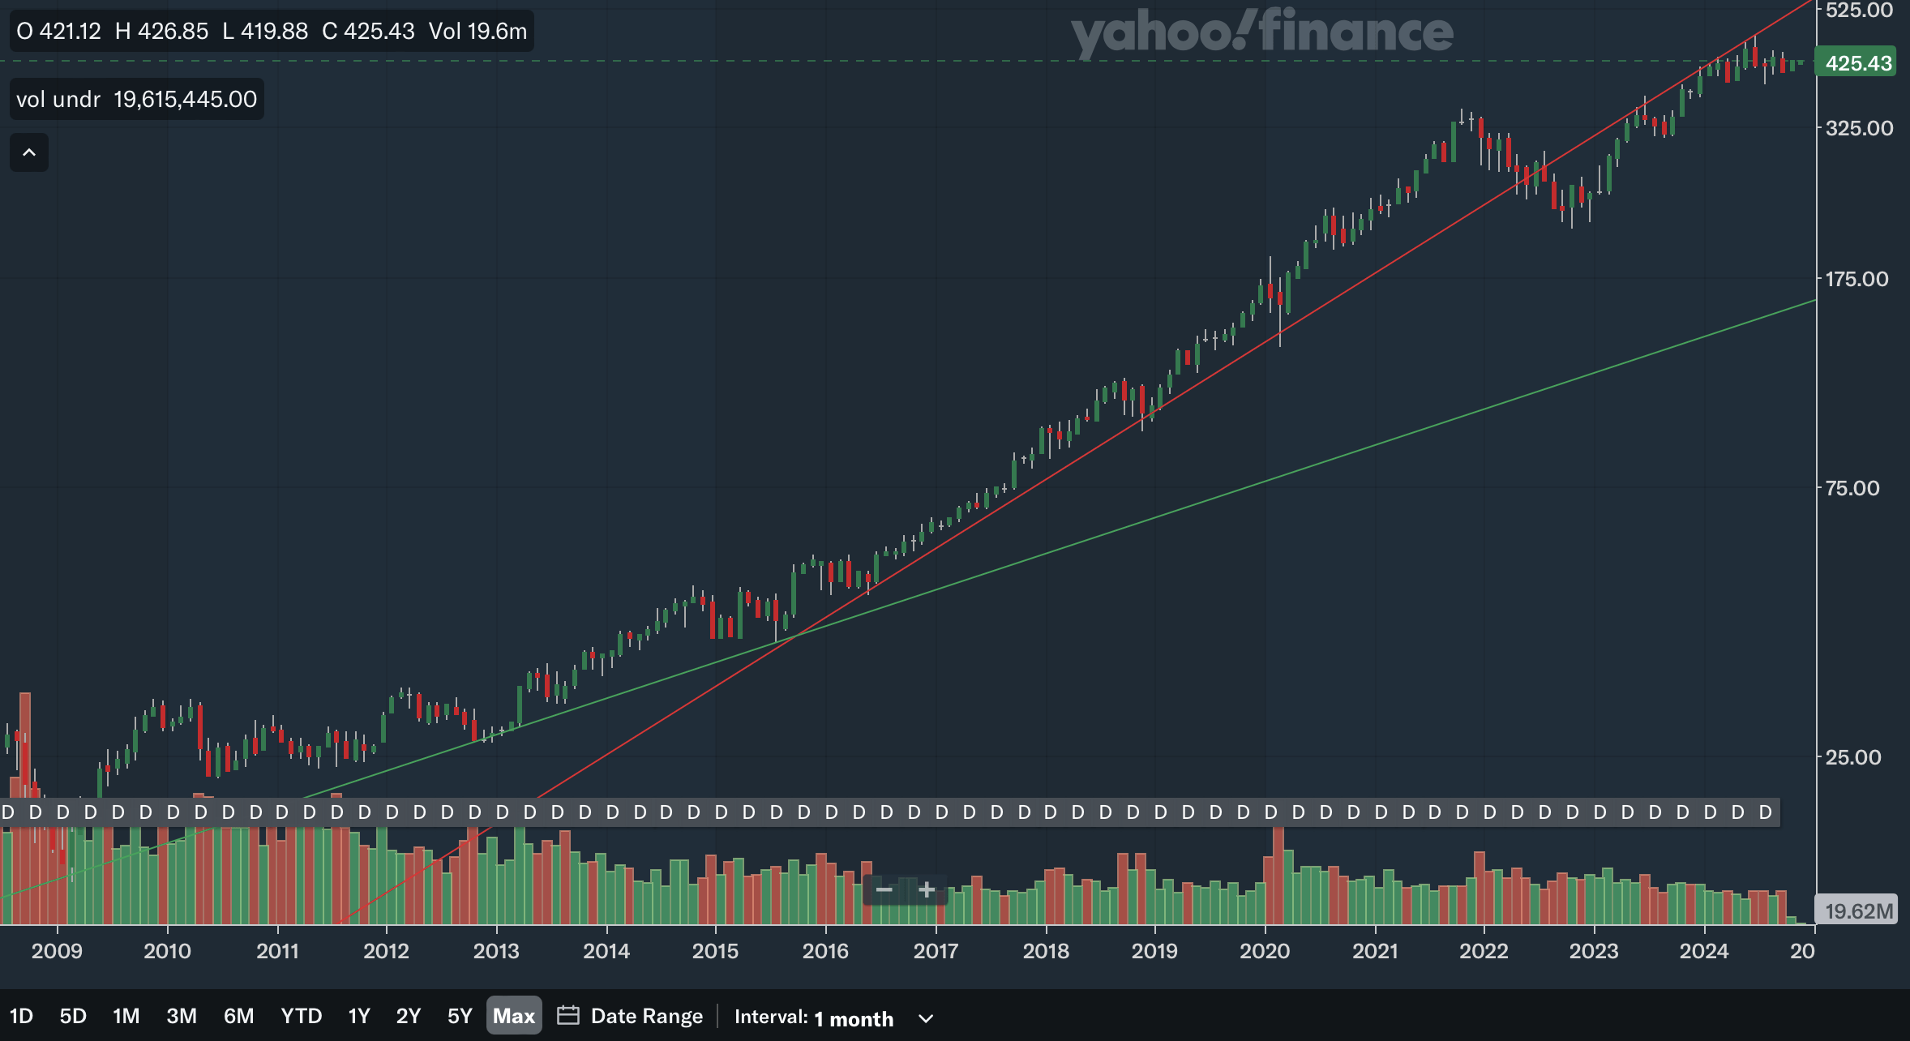This screenshot has height=1041, width=1910.
Task: Select the 5D range
Action: 73,1016
